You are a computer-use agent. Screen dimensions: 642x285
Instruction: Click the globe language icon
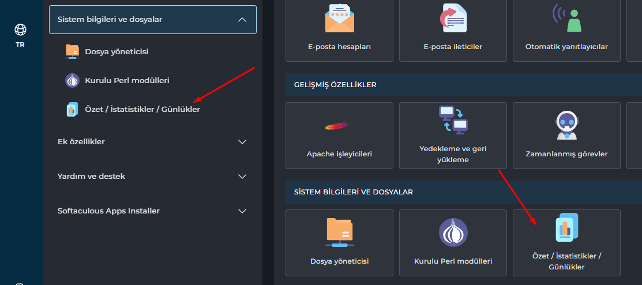pos(20,29)
